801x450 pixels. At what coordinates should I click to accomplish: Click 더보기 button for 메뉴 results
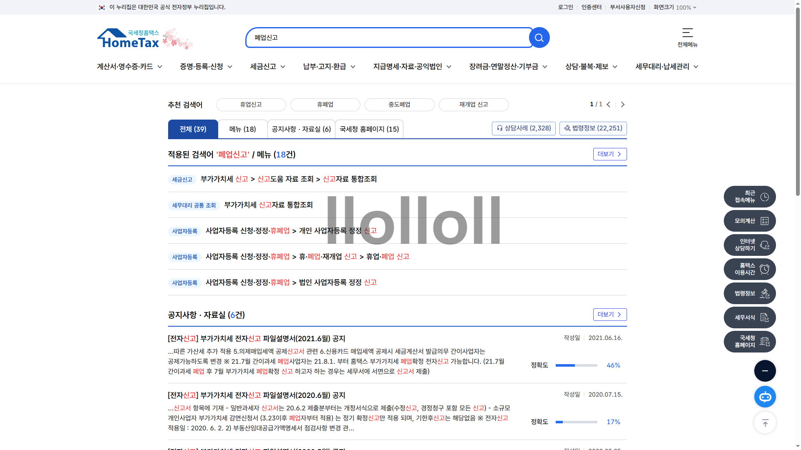coord(610,154)
